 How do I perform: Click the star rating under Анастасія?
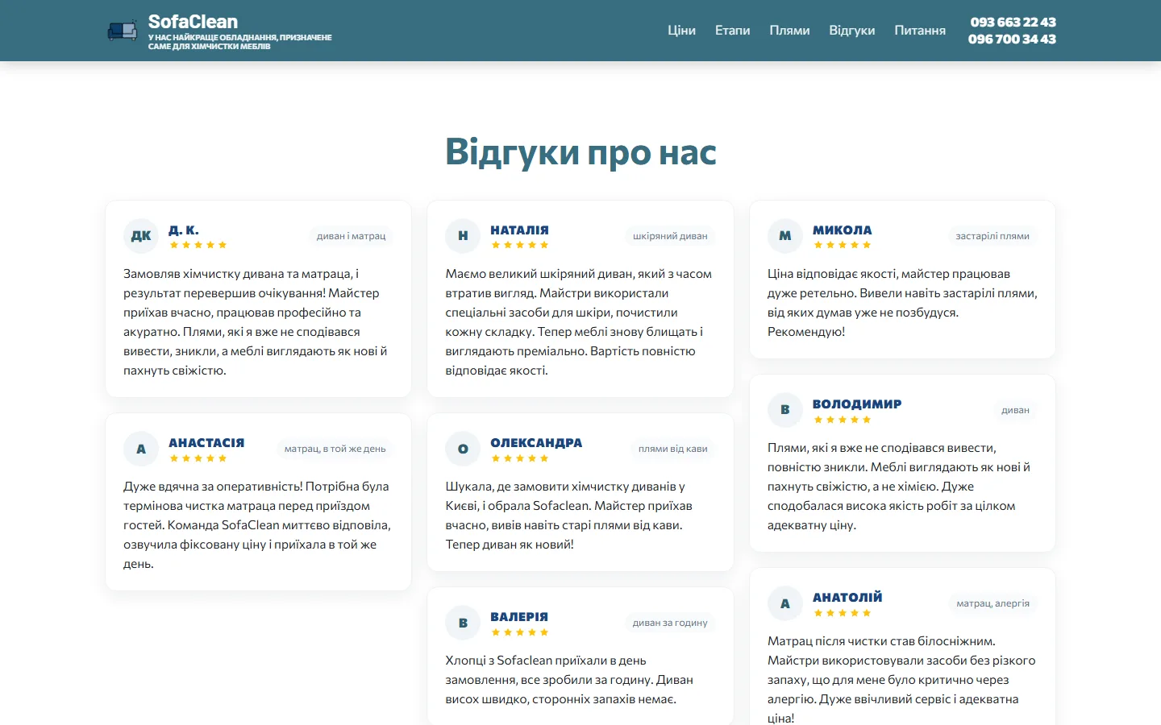[x=198, y=458]
